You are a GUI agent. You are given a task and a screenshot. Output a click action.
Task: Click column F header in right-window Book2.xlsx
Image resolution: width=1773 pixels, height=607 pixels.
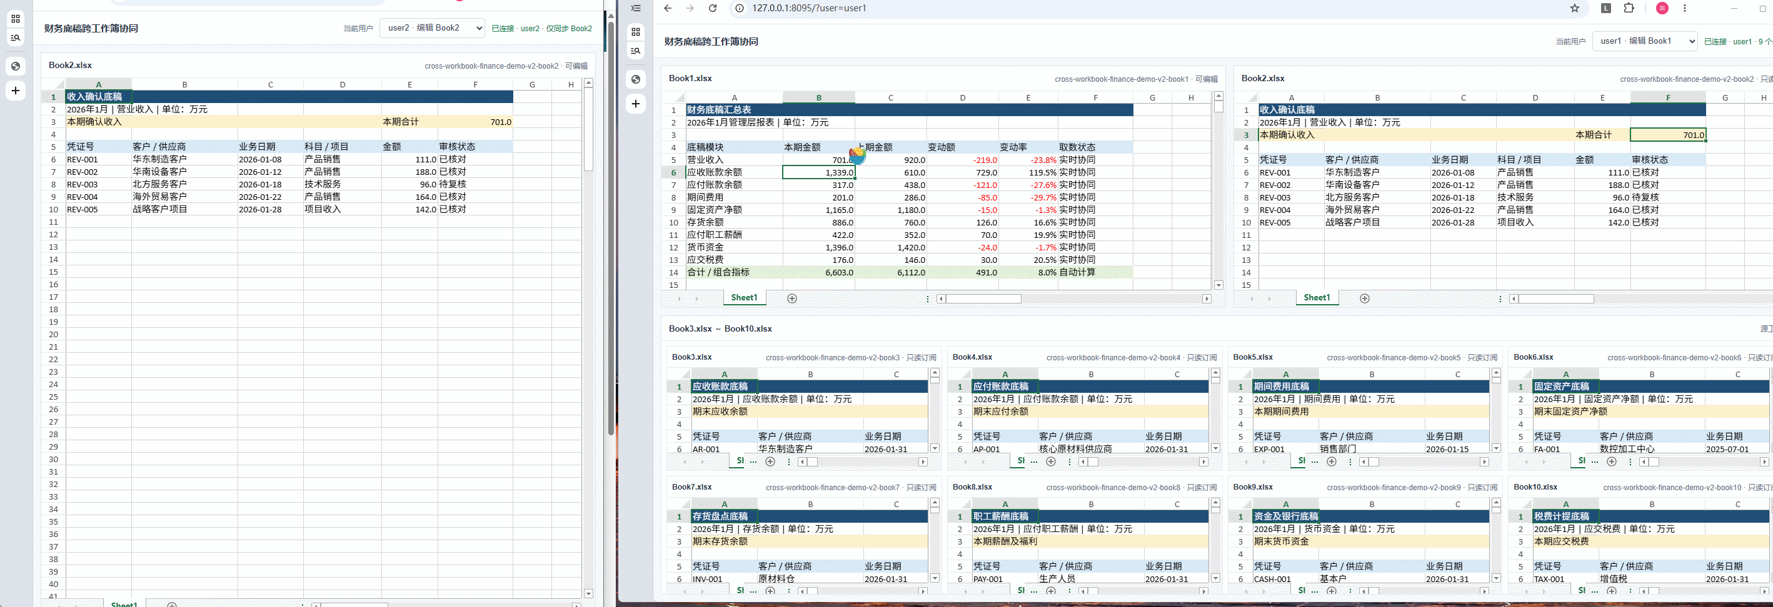coord(1668,97)
